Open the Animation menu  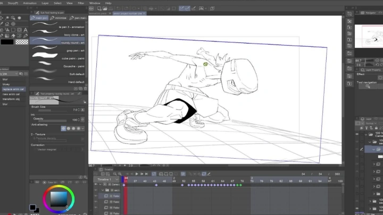click(x=30, y=3)
